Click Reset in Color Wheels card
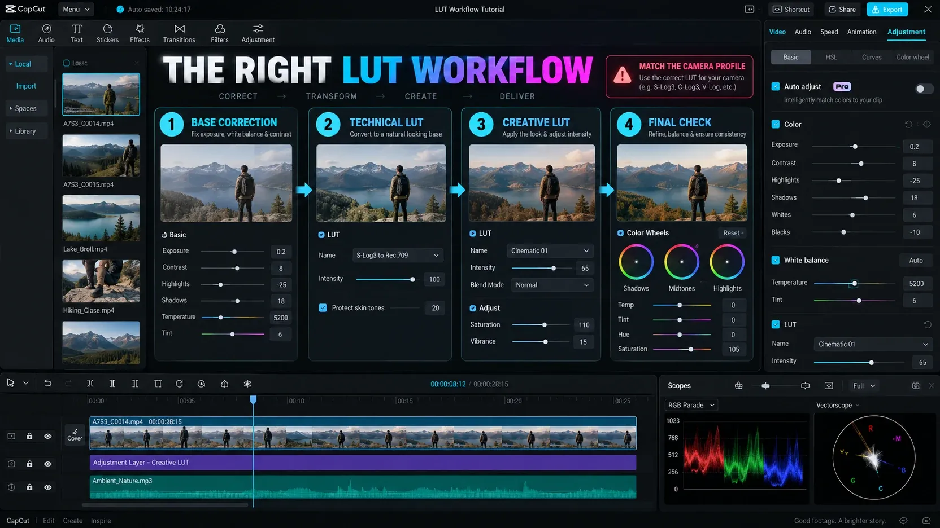940x528 pixels. click(733, 233)
